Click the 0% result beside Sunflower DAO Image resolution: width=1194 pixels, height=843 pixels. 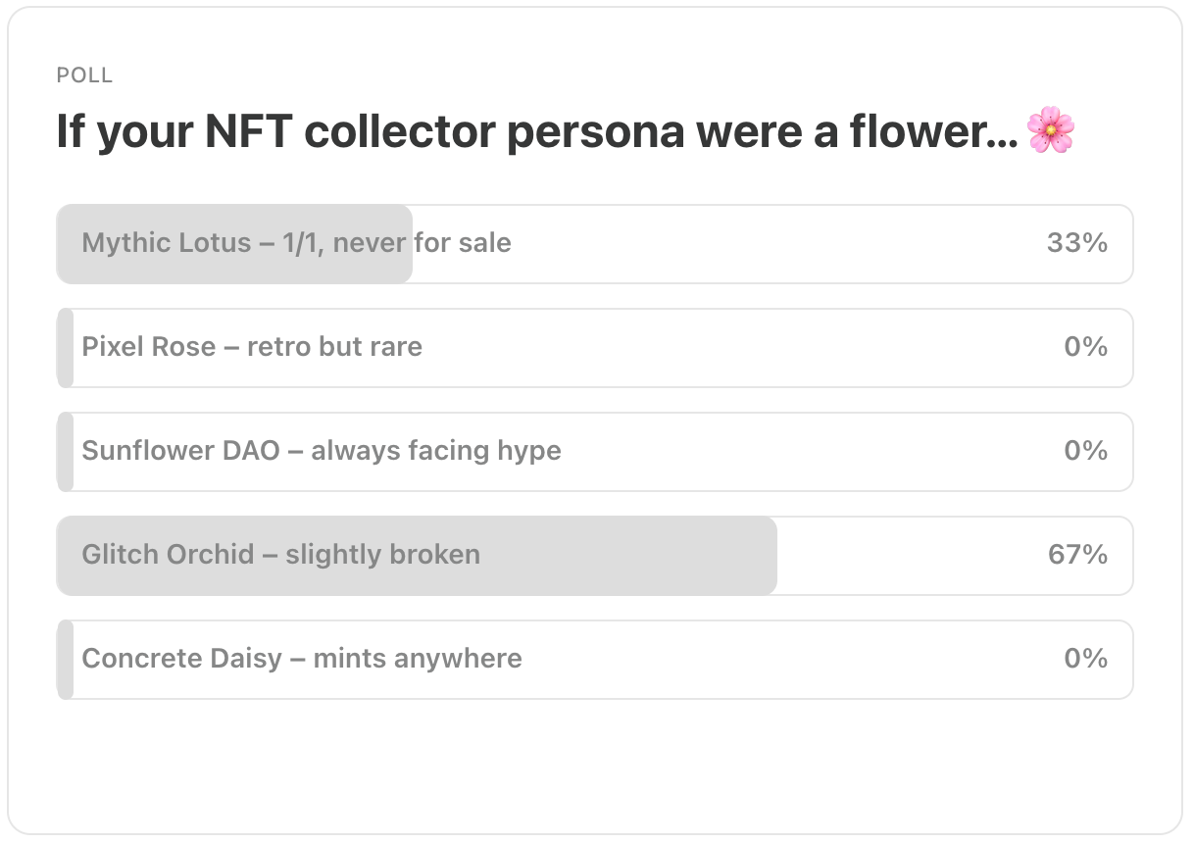pyautogui.click(x=1085, y=451)
